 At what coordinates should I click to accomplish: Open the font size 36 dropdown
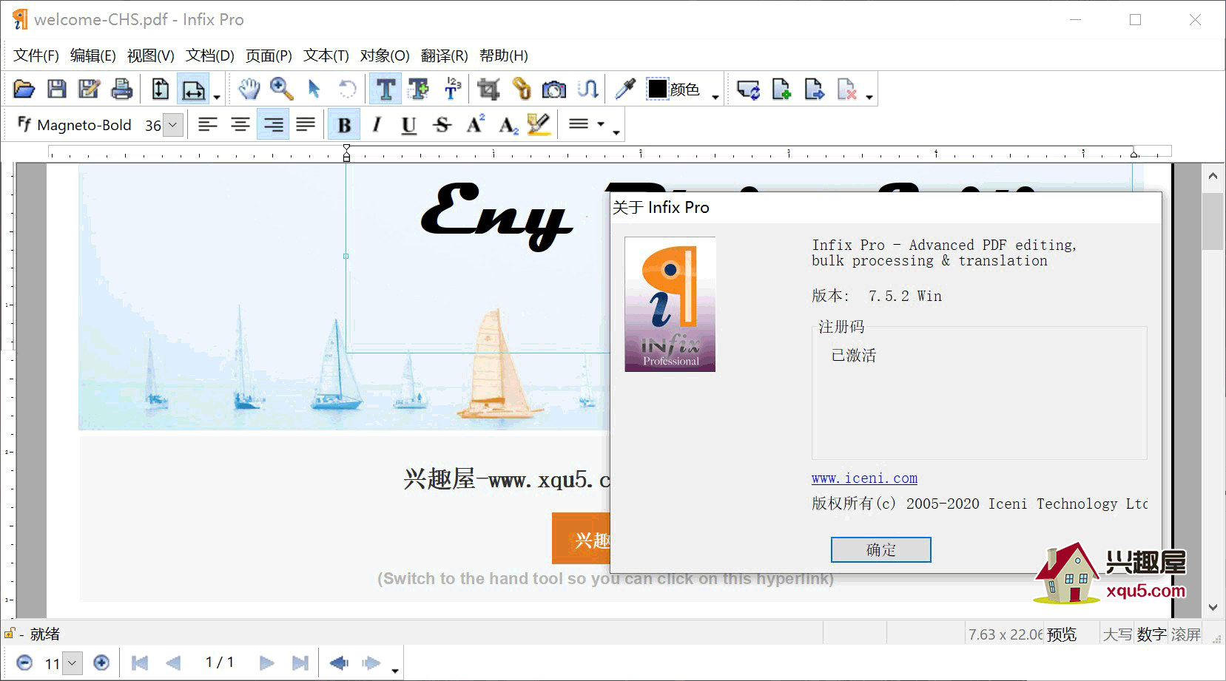tap(172, 125)
